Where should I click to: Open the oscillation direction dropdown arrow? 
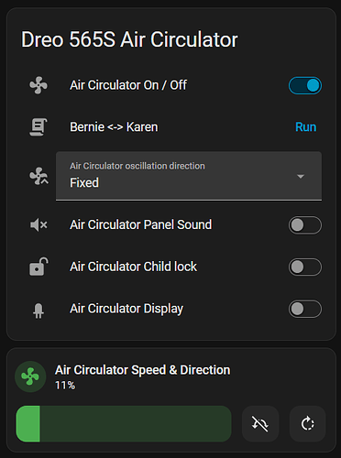301,177
